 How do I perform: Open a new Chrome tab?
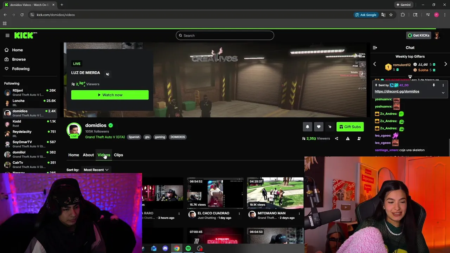click(62, 5)
